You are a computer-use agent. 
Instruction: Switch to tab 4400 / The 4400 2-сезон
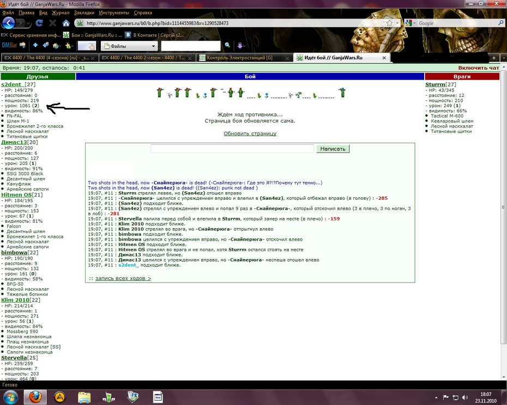tap(146, 58)
